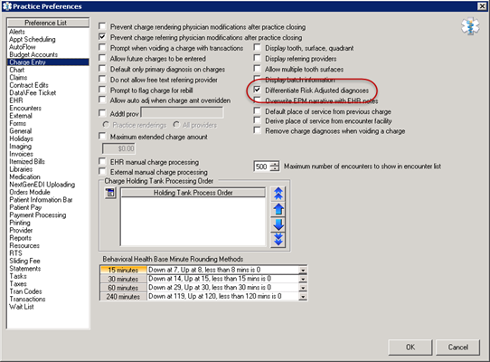Toggle Prevent charge rendering physician modifications checkbox
490x362 pixels.
pos(102,26)
